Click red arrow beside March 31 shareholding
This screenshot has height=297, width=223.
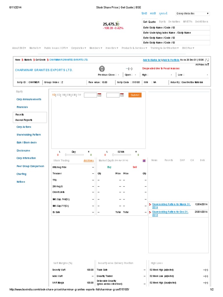[150, 204]
